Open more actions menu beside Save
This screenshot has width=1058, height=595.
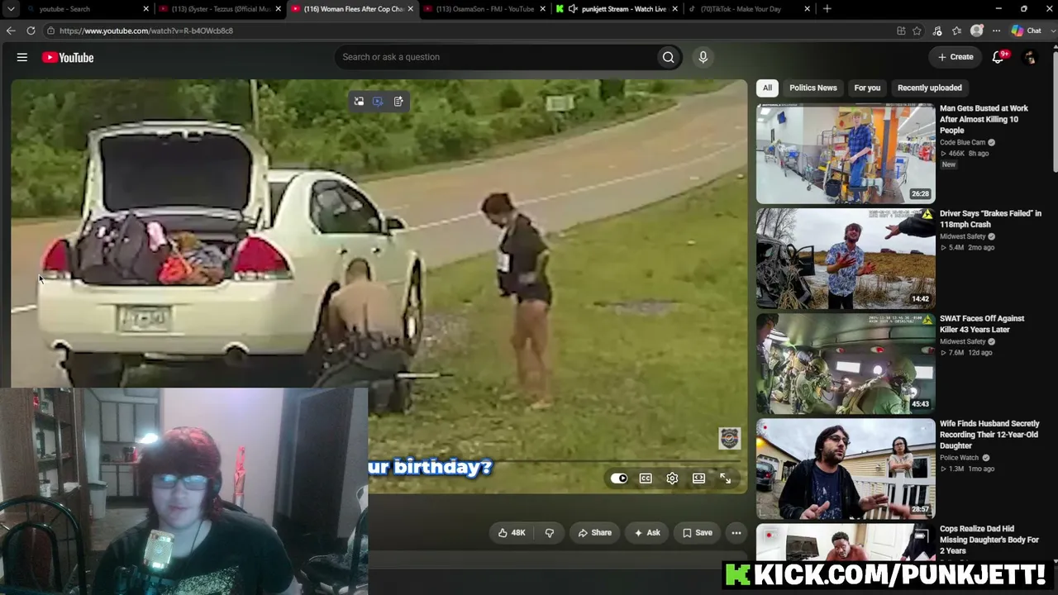click(736, 533)
